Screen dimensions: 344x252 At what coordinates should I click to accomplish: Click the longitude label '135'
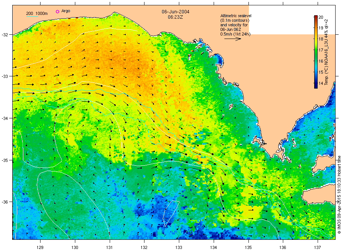click(248, 247)
